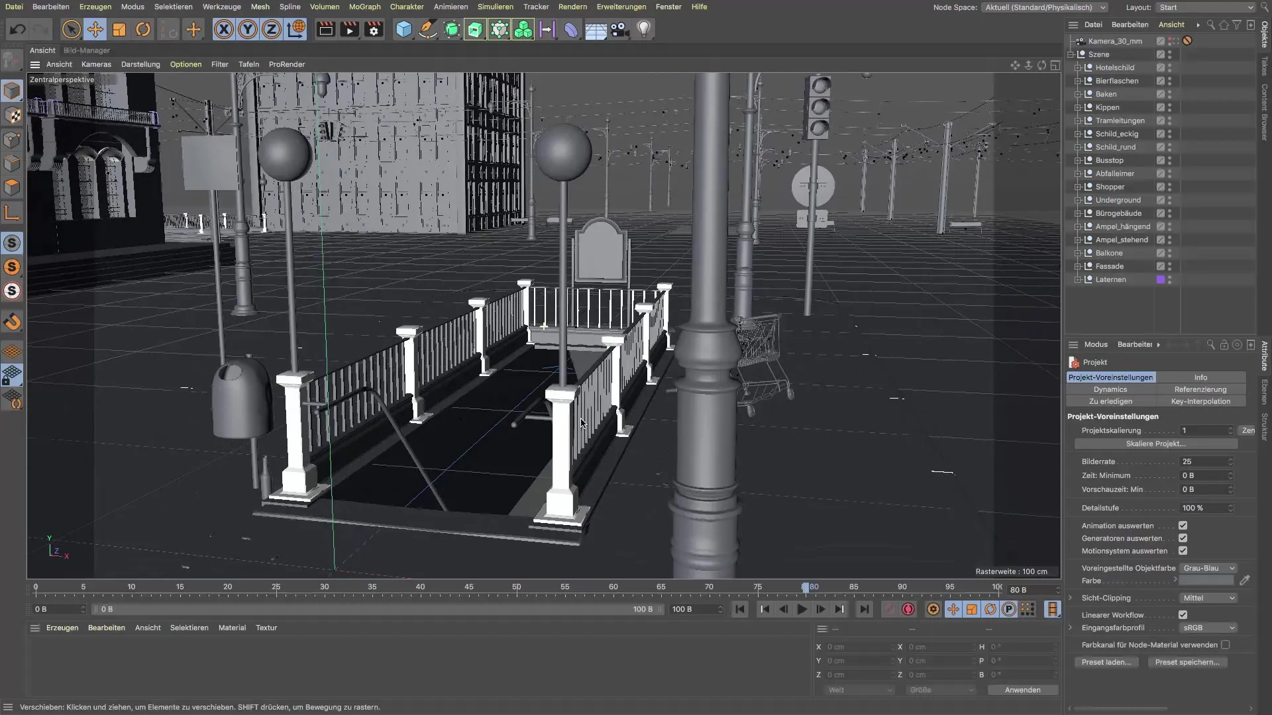Add a light object
Screen dimensions: 1272x715
click(644, 30)
